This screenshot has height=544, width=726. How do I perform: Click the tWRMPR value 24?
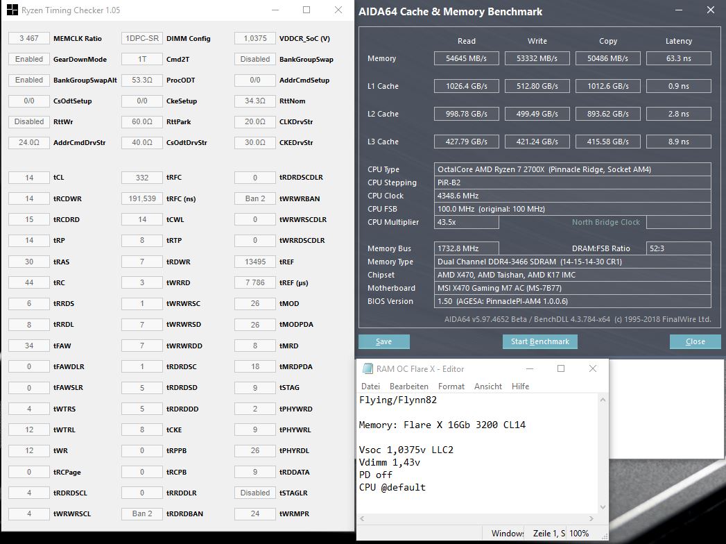(254, 514)
